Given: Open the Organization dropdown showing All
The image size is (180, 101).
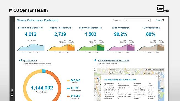Looking at the screenshot, I should [x=137, y=20].
